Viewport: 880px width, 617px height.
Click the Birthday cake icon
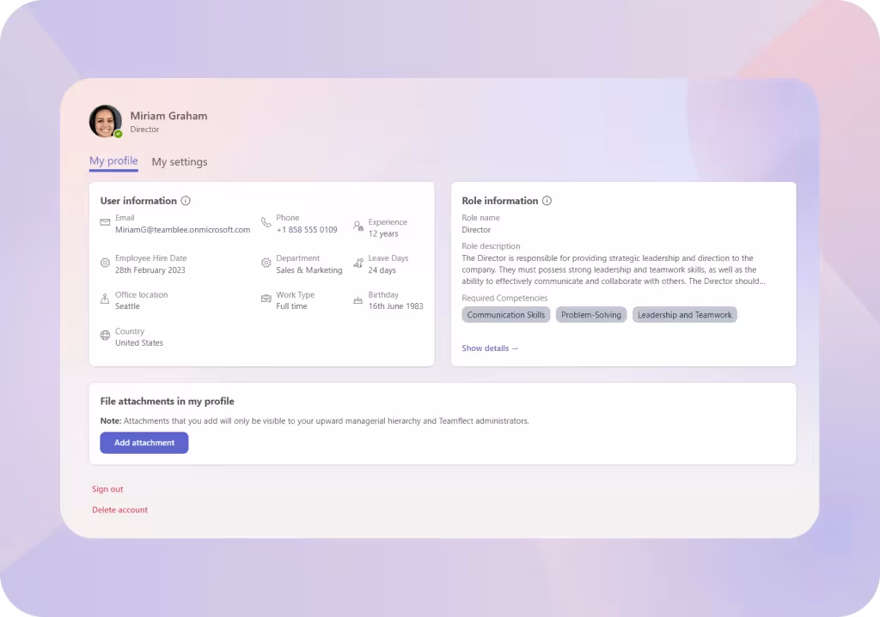point(358,300)
